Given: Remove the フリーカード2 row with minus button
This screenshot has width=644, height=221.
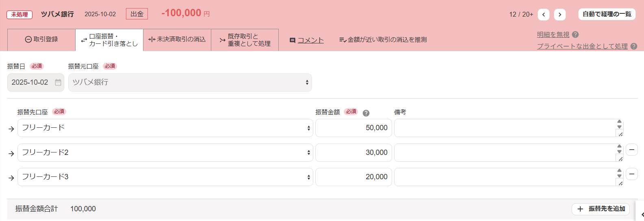Looking at the screenshot, I should coord(631,150).
